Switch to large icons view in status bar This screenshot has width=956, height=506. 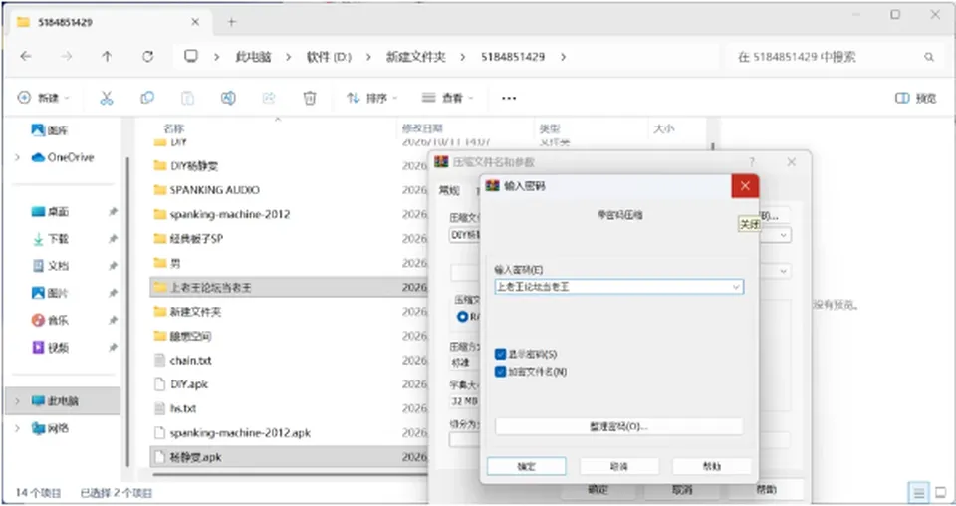click(941, 491)
